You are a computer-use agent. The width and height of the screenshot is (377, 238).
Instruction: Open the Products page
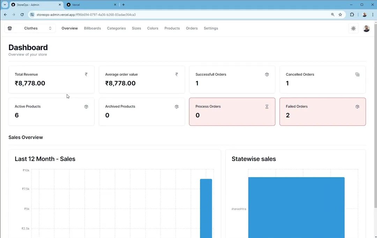point(172,28)
